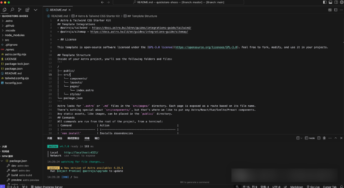Open the Extensions view icon
Screen dimensions: 344x188
coord(28,10)
